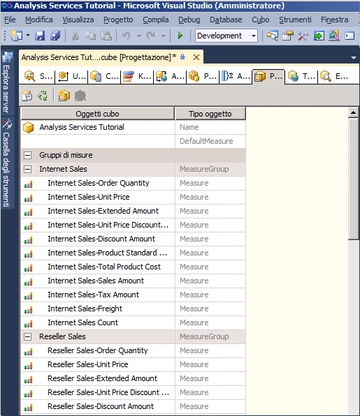Close the Analysis Services Tutorial cube tab

tap(196, 57)
